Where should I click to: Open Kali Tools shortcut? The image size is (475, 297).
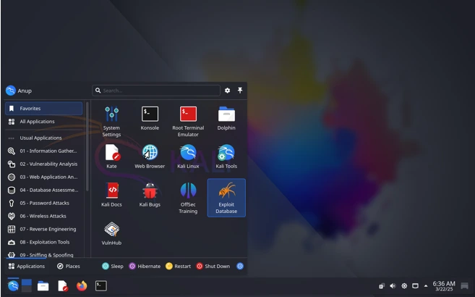tap(226, 156)
